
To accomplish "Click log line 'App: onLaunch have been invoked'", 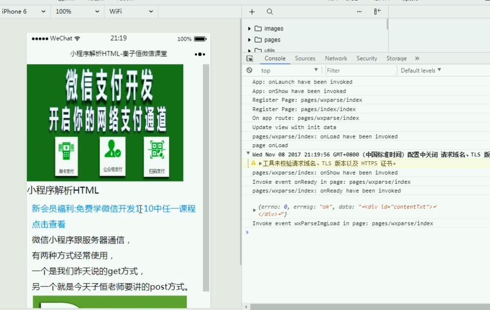I will (x=302, y=82).
